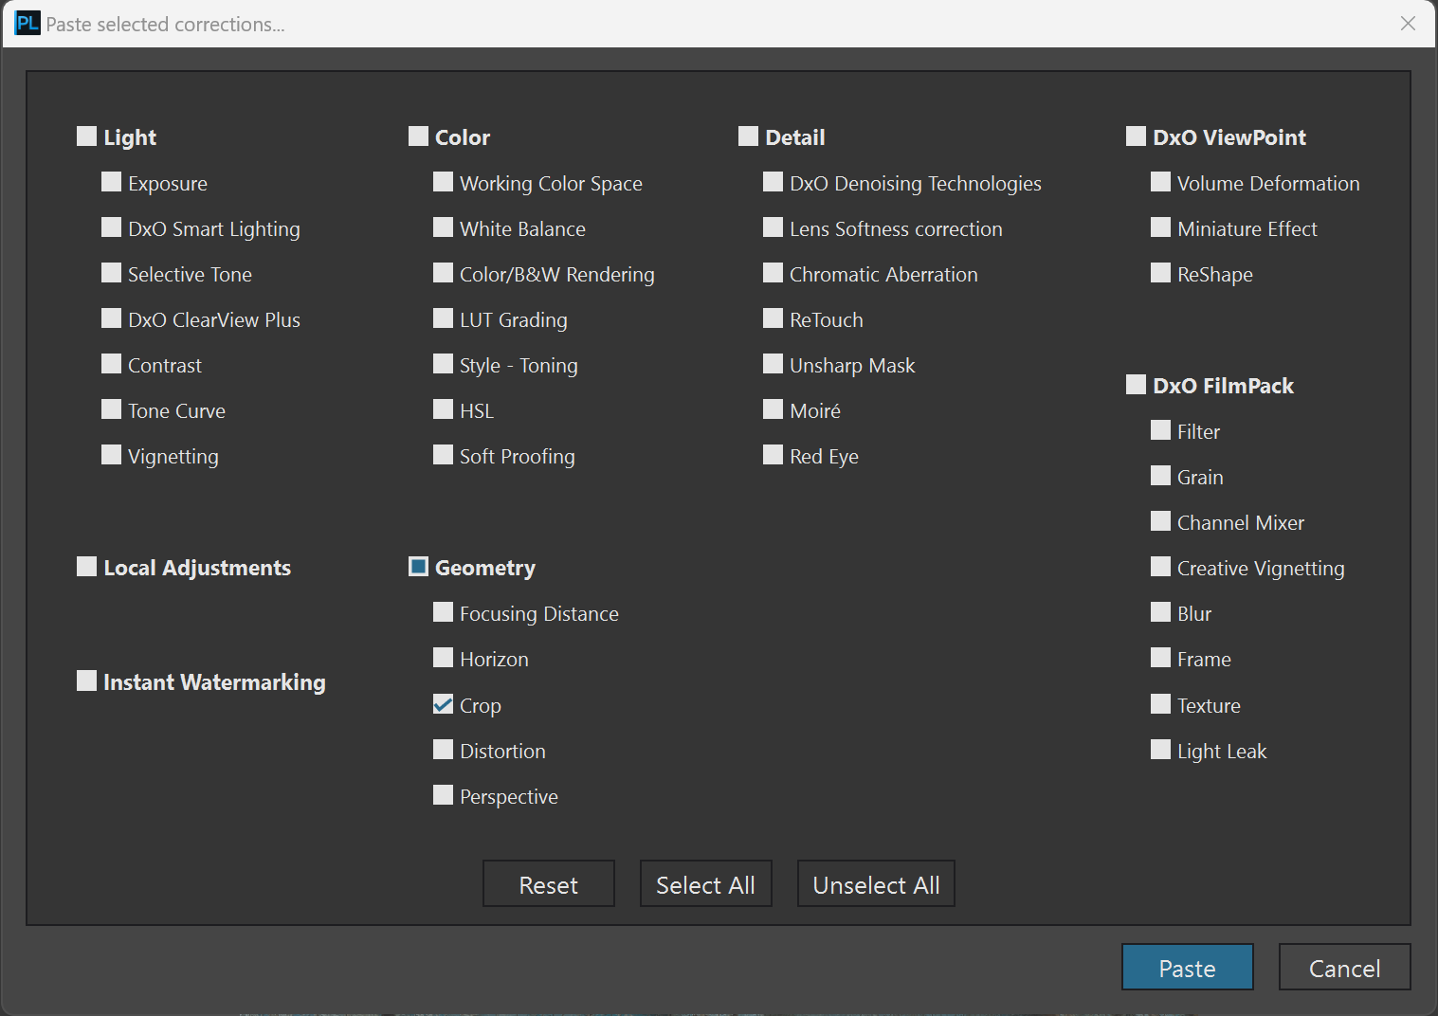Tick Working Color Space checkbox

point(443,182)
